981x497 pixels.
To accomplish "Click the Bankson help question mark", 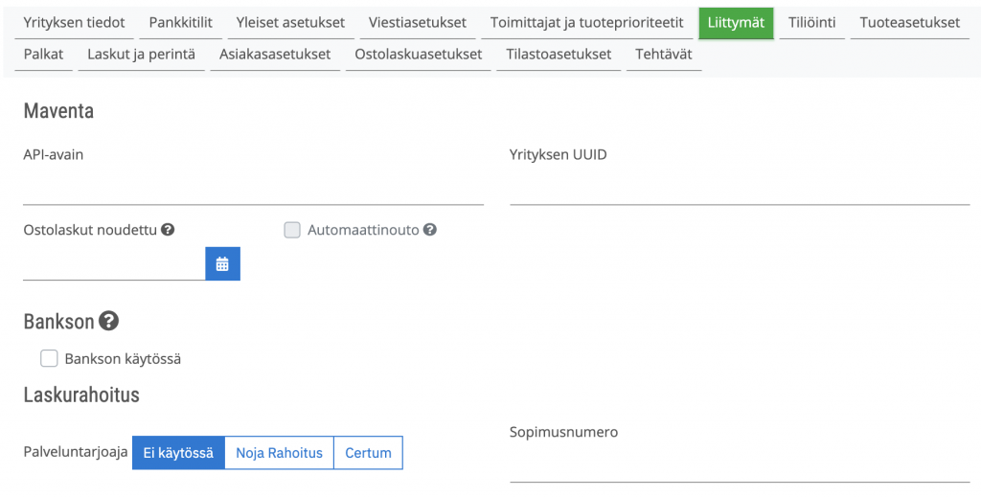I will [108, 322].
